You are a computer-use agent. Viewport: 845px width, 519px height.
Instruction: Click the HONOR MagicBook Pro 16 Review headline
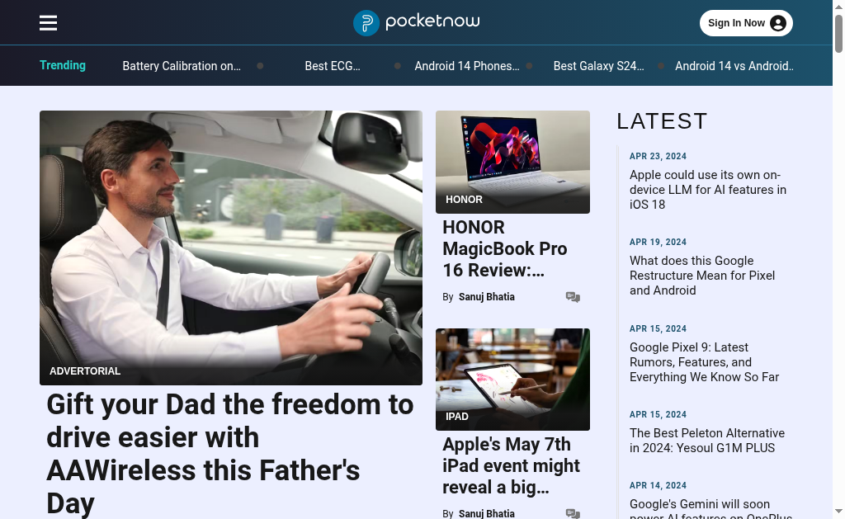(x=505, y=248)
